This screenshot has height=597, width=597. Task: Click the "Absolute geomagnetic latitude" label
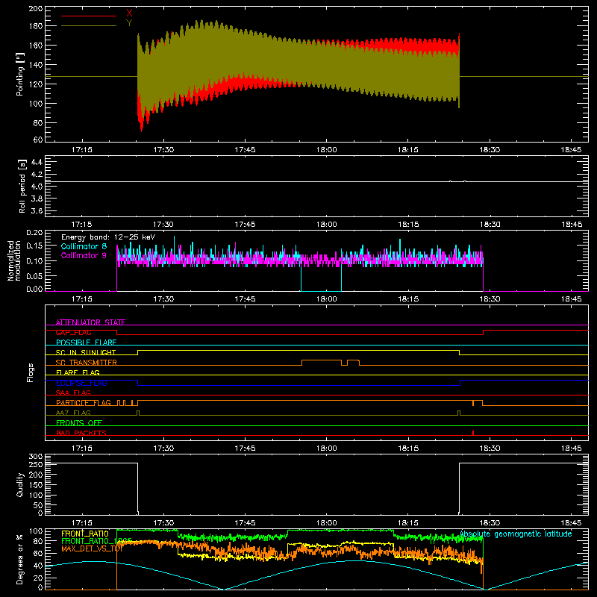coord(516,534)
